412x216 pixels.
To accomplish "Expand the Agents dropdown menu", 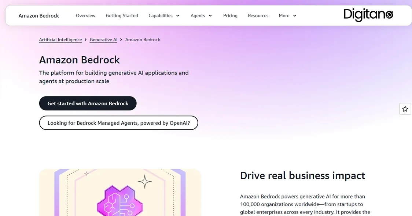I will pos(201,16).
